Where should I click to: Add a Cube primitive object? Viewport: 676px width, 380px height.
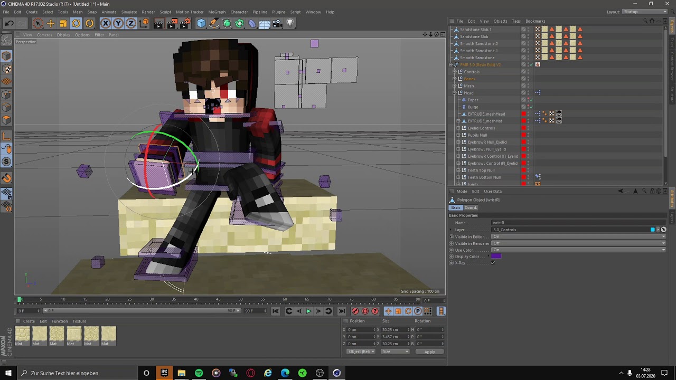[201, 23]
